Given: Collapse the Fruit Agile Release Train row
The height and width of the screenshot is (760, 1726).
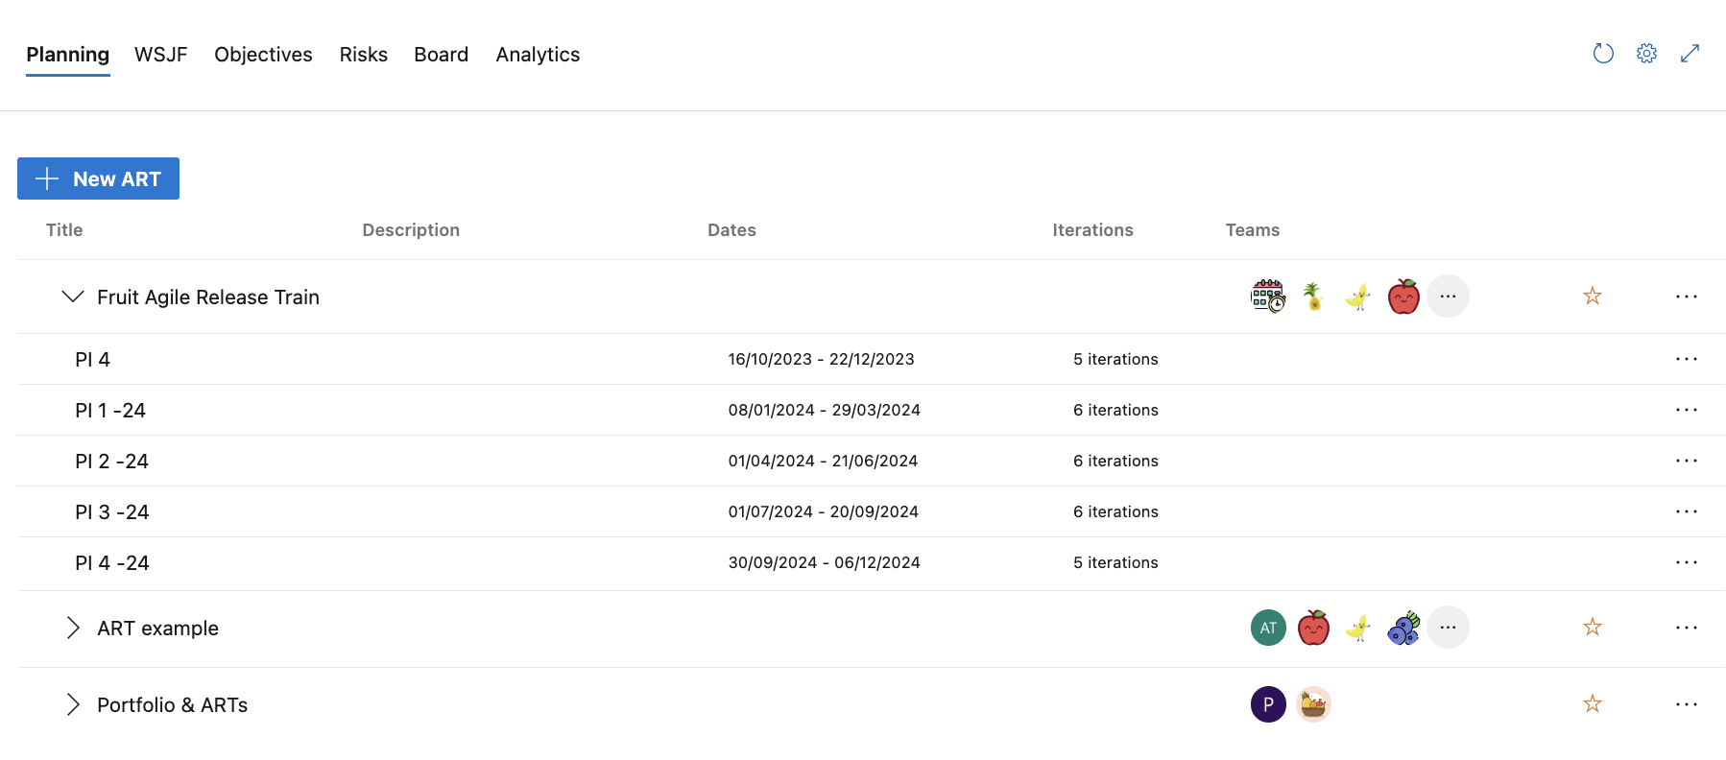Looking at the screenshot, I should coord(72,297).
